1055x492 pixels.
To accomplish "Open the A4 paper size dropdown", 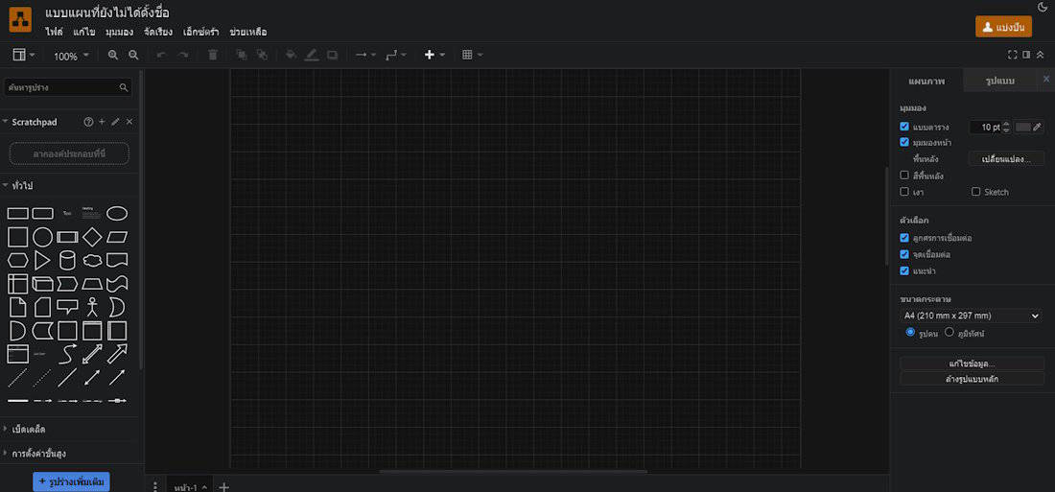I will point(971,316).
